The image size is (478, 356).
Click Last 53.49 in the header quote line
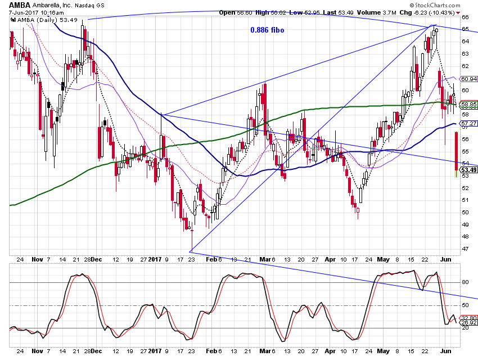click(338, 12)
